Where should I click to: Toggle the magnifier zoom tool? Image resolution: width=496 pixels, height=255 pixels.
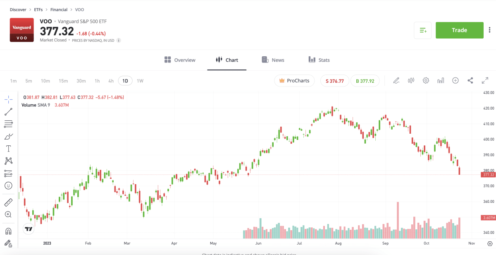[x=8, y=214]
